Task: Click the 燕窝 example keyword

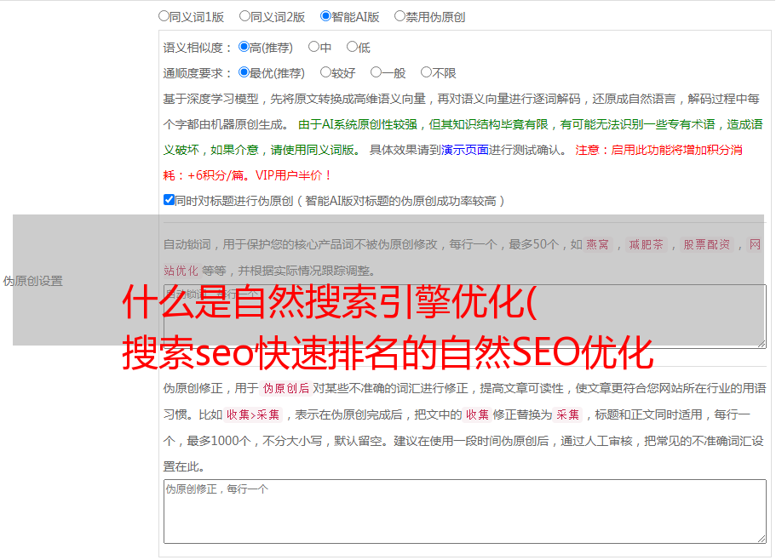Action: 598,244
